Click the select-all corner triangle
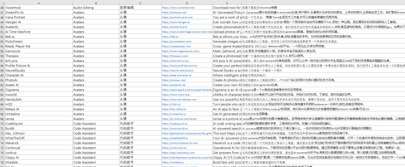Screen dimensions: 405x167 2,3
